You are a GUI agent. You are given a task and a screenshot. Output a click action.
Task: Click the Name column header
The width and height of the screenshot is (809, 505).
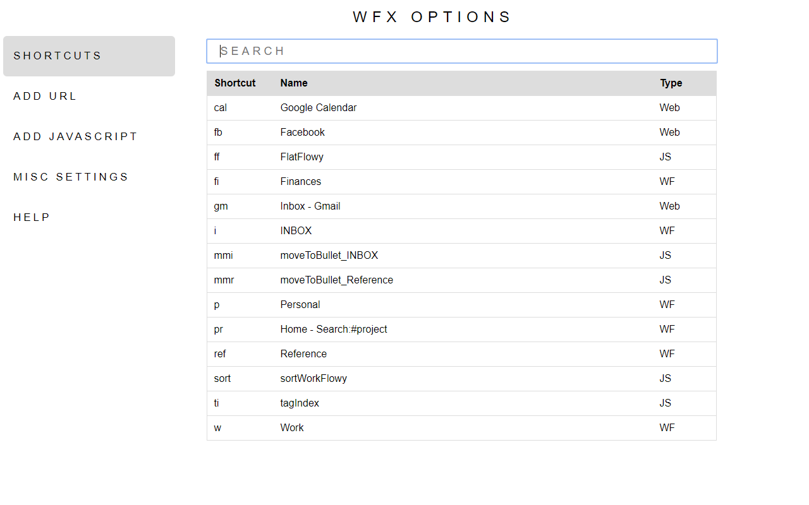(294, 83)
